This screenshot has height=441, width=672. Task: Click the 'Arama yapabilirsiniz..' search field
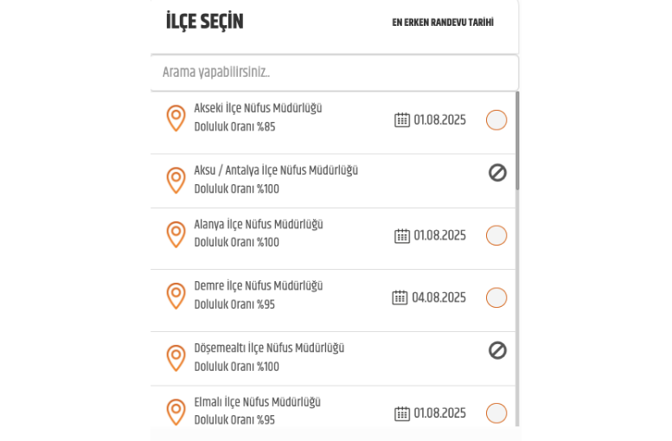tap(334, 73)
